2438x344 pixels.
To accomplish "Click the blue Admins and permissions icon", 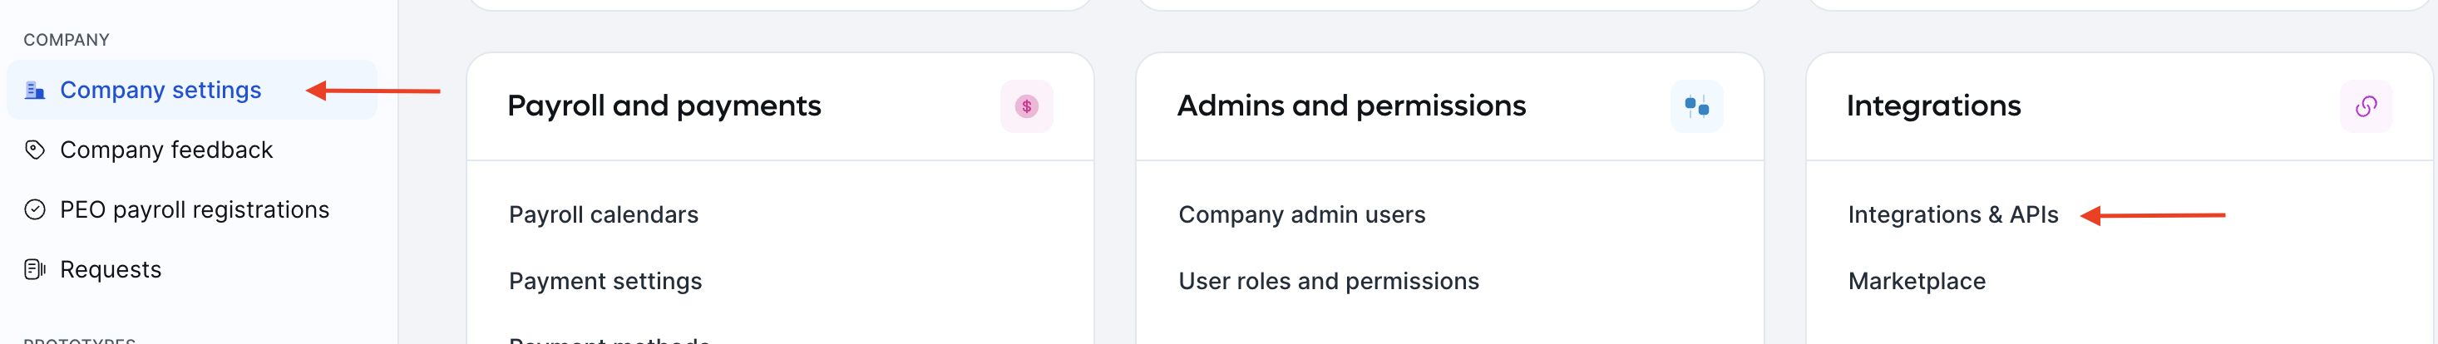I will click(x=1697, y=107).
